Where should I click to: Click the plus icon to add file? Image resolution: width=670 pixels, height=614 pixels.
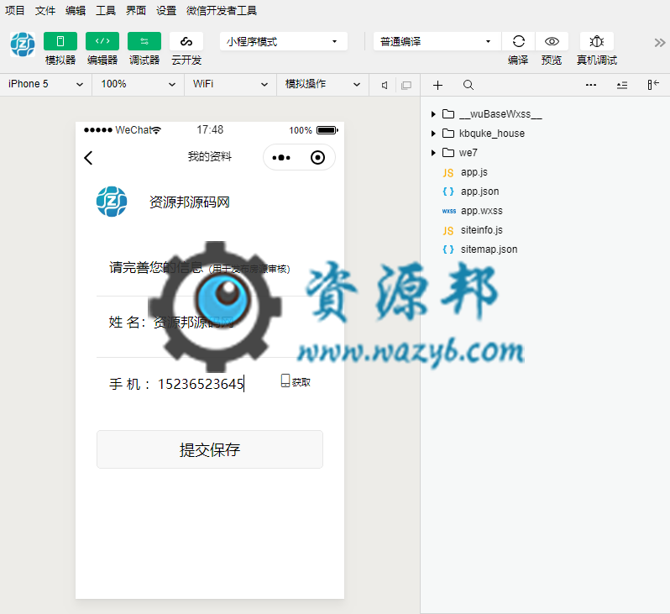click(x=437, y=85)
